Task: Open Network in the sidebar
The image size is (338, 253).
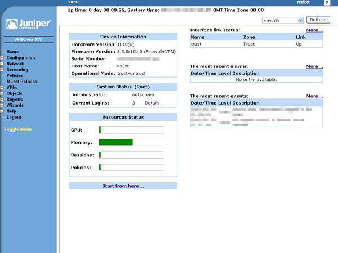Action: [x=15, y=64]
